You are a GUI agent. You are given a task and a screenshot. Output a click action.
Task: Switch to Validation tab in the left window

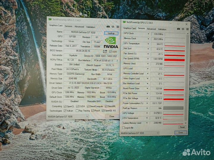pyautogui.click(x=91, y=27)
